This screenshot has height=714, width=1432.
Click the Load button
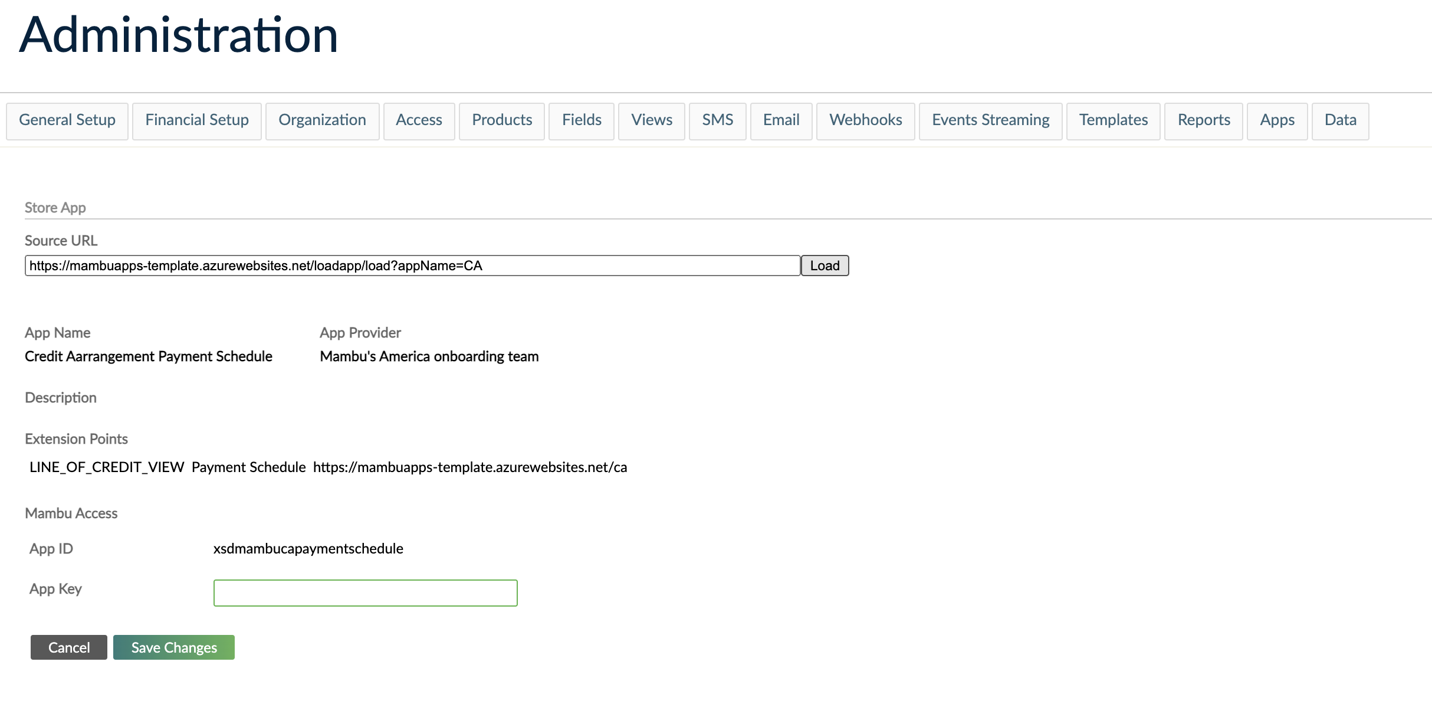[825, 266]
